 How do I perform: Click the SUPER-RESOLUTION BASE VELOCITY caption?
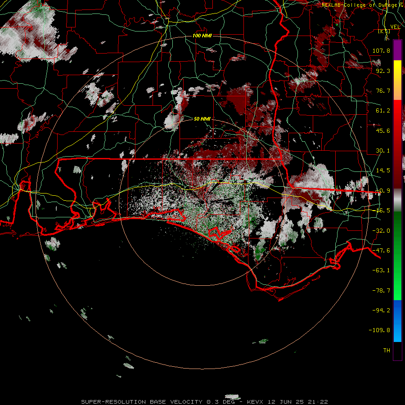tap(142, 402)
